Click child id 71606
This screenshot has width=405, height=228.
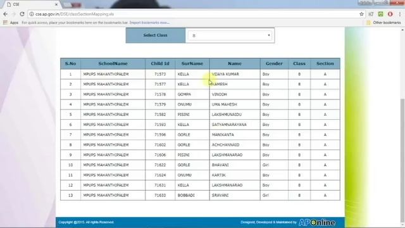click(160, 155)
